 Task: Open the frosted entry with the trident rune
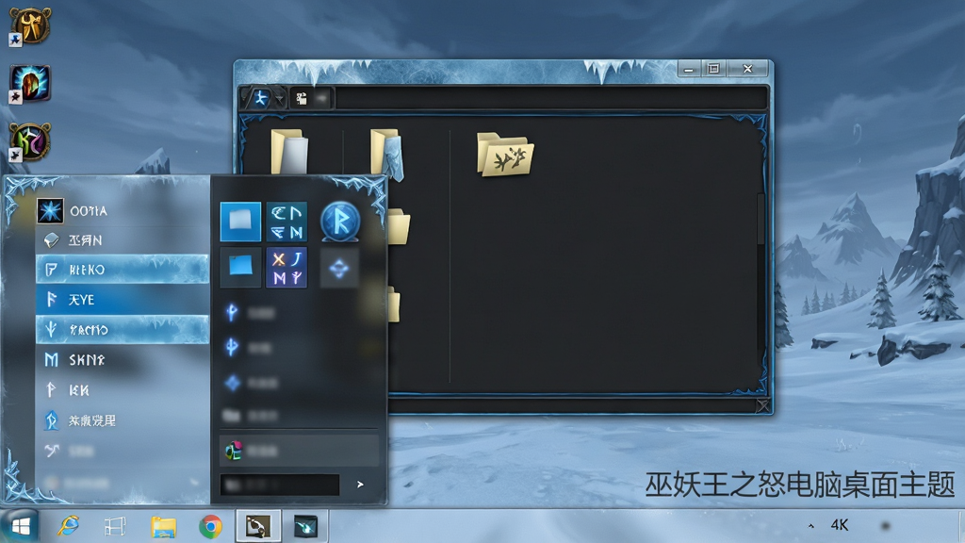(122, 329)
